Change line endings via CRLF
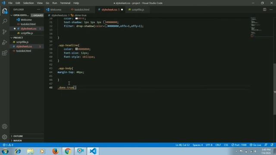 (x=218, y=145)
